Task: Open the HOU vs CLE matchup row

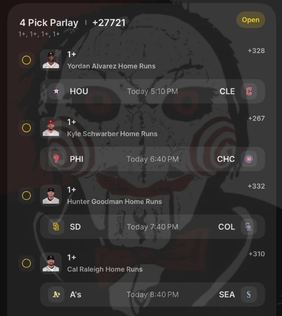Action: coord(153,91)
